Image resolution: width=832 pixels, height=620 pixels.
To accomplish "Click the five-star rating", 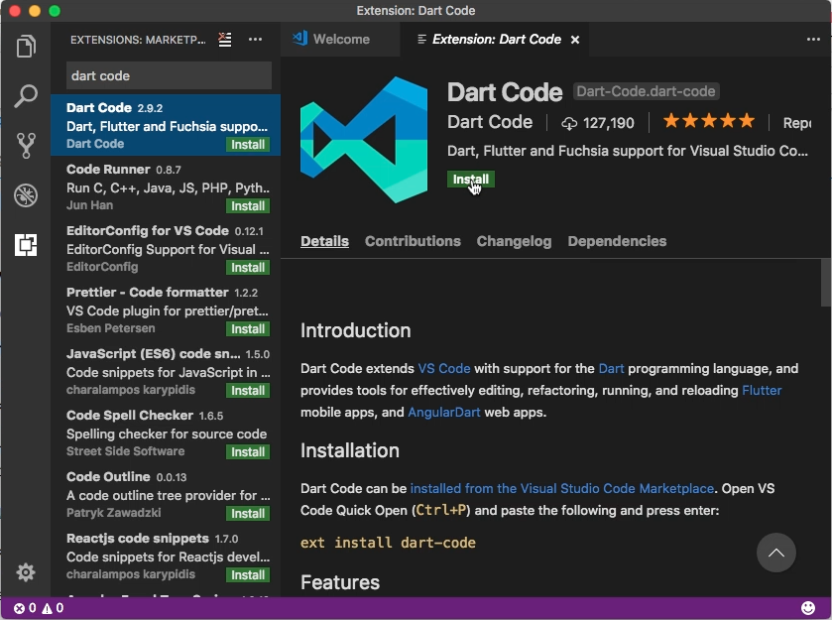I will (x=709, y=122).
